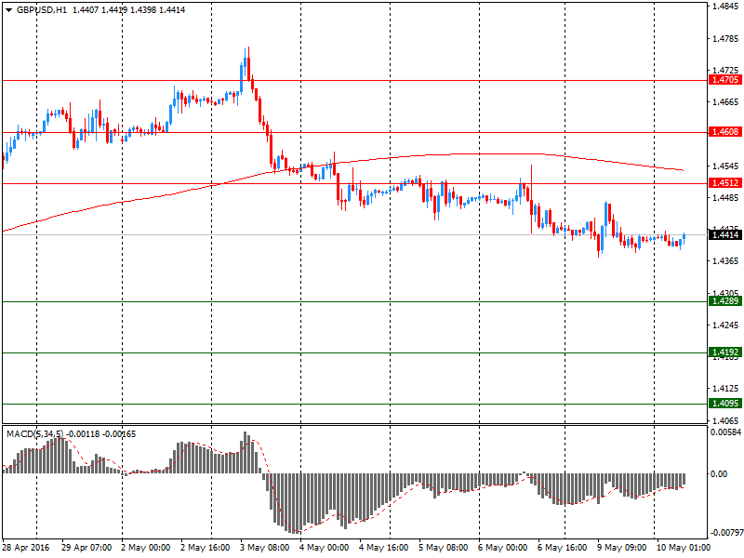This screenshot has height=558, width=744.
Task: Select the 10 May 01:00 time label
Action: [684, 548]
